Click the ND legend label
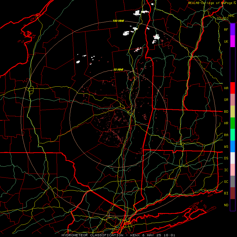The height and width of the screenshot is (237, 237). [x=226, y=205]
